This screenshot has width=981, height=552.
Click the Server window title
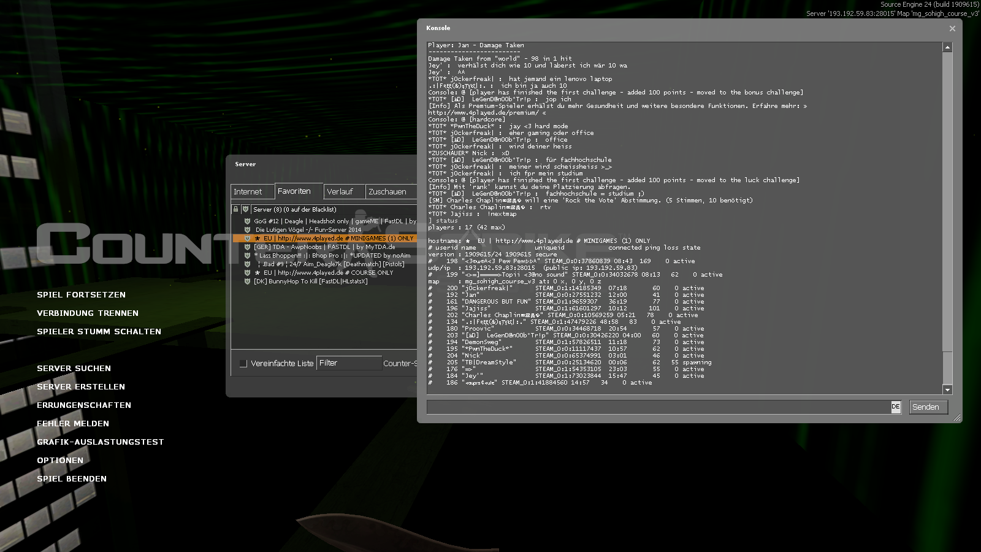(x=245, y=164)
